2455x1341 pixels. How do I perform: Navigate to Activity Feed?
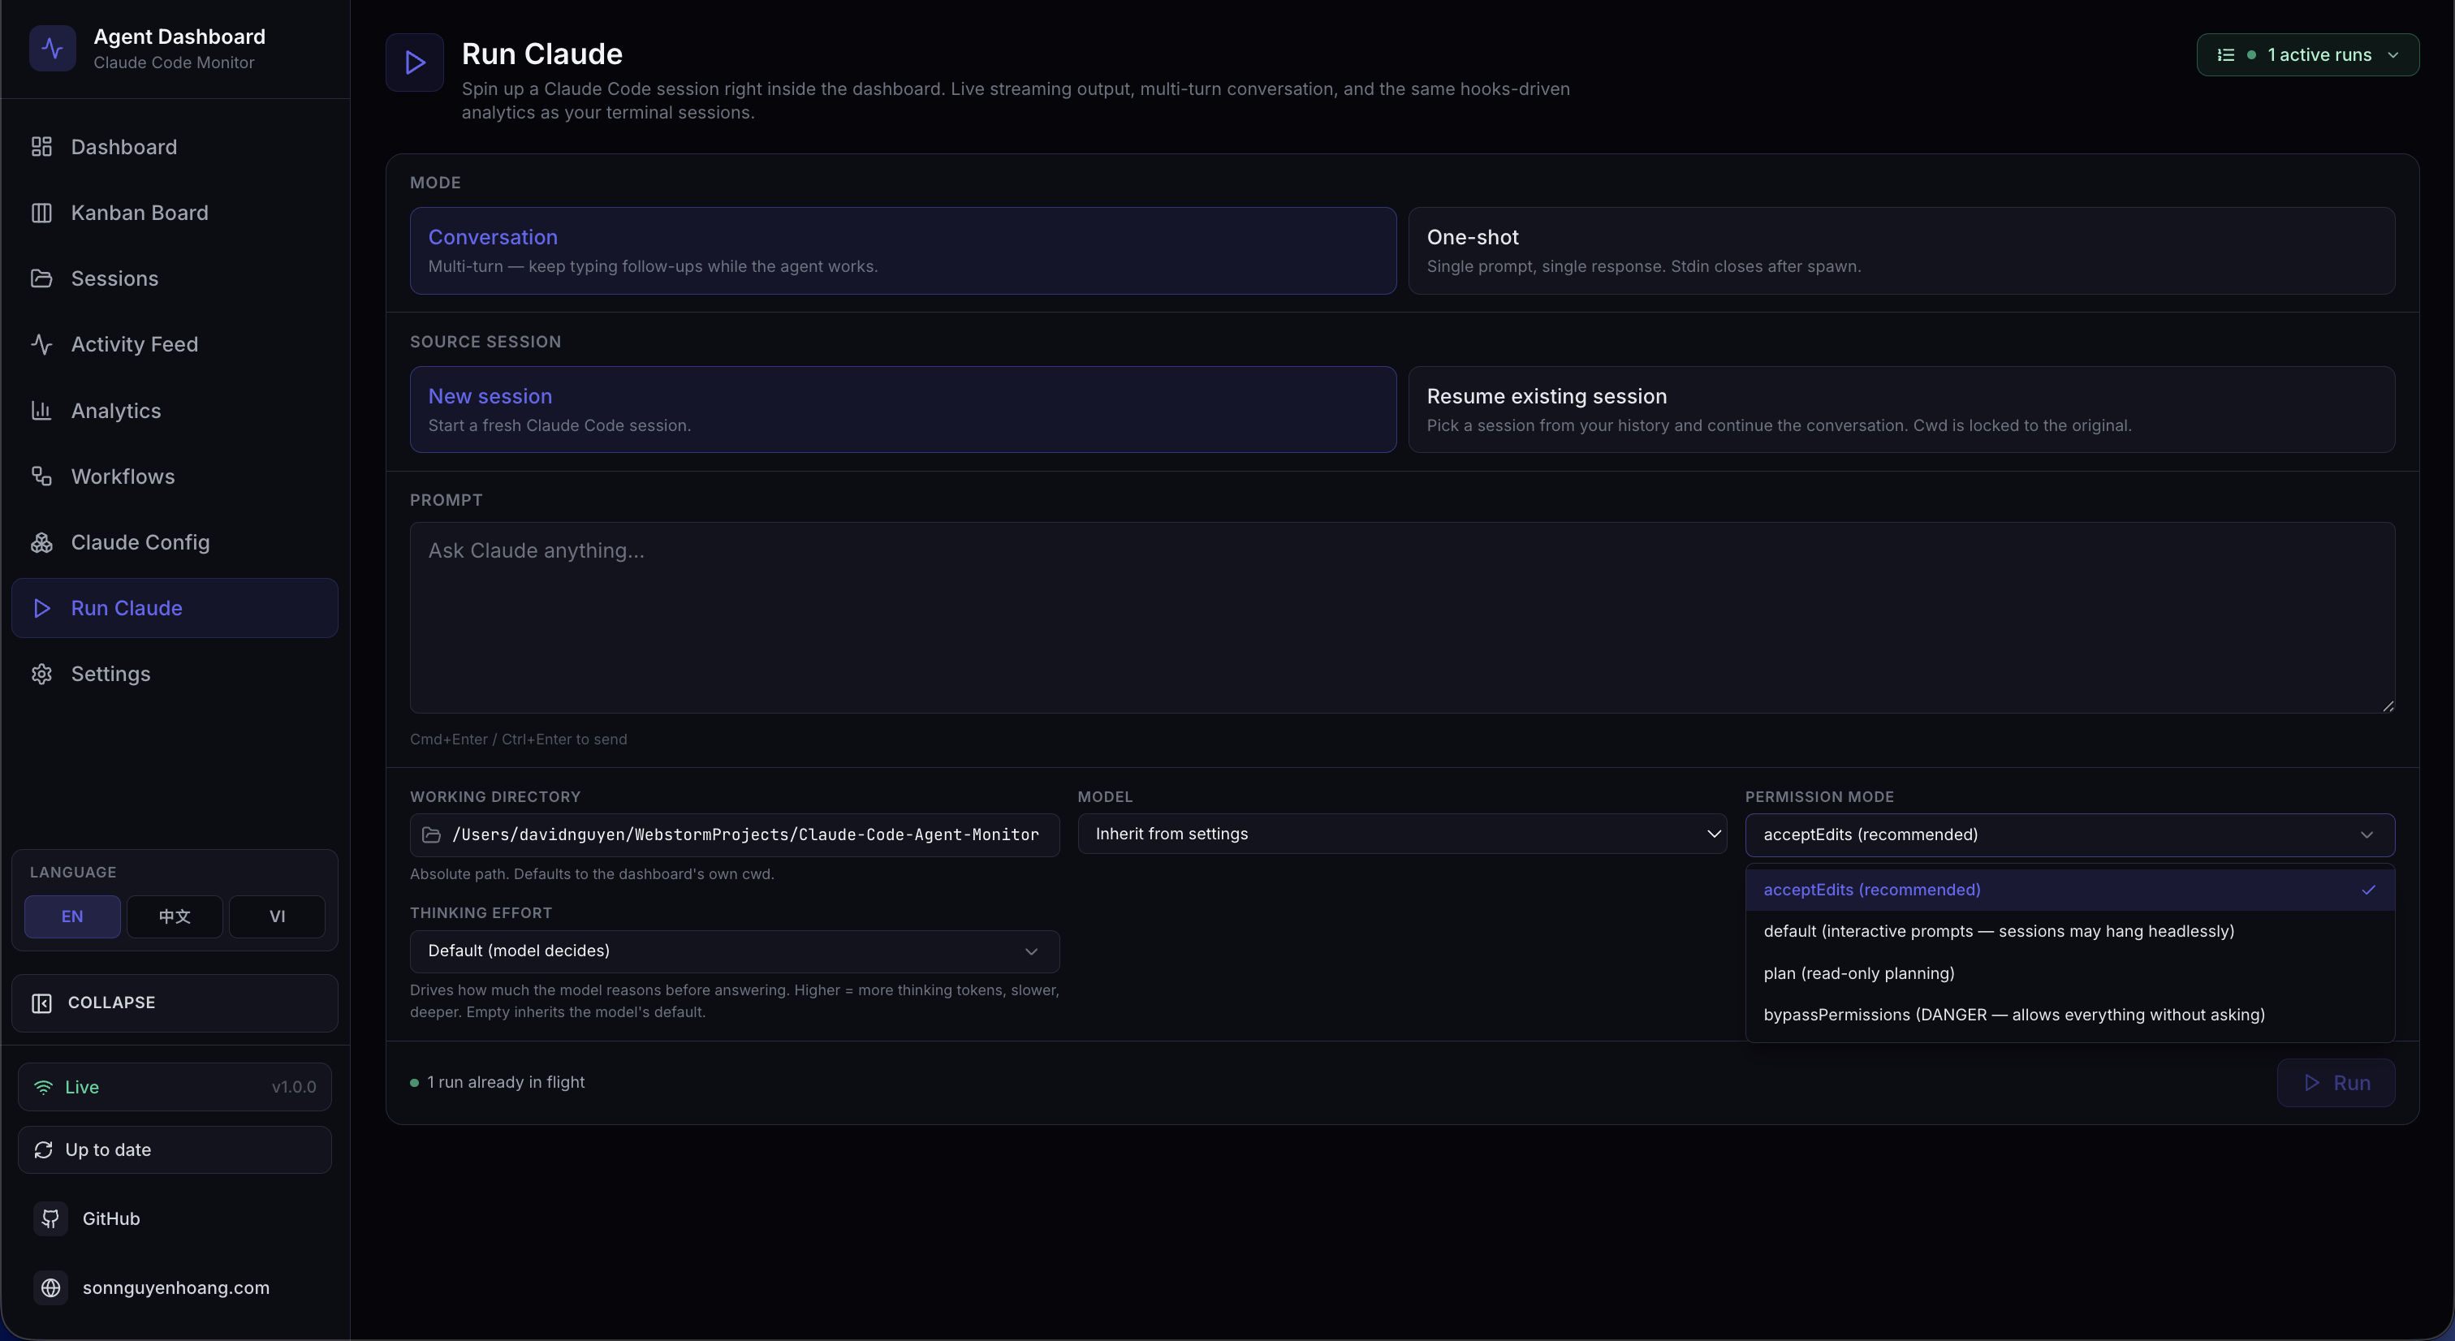(175, 344)
